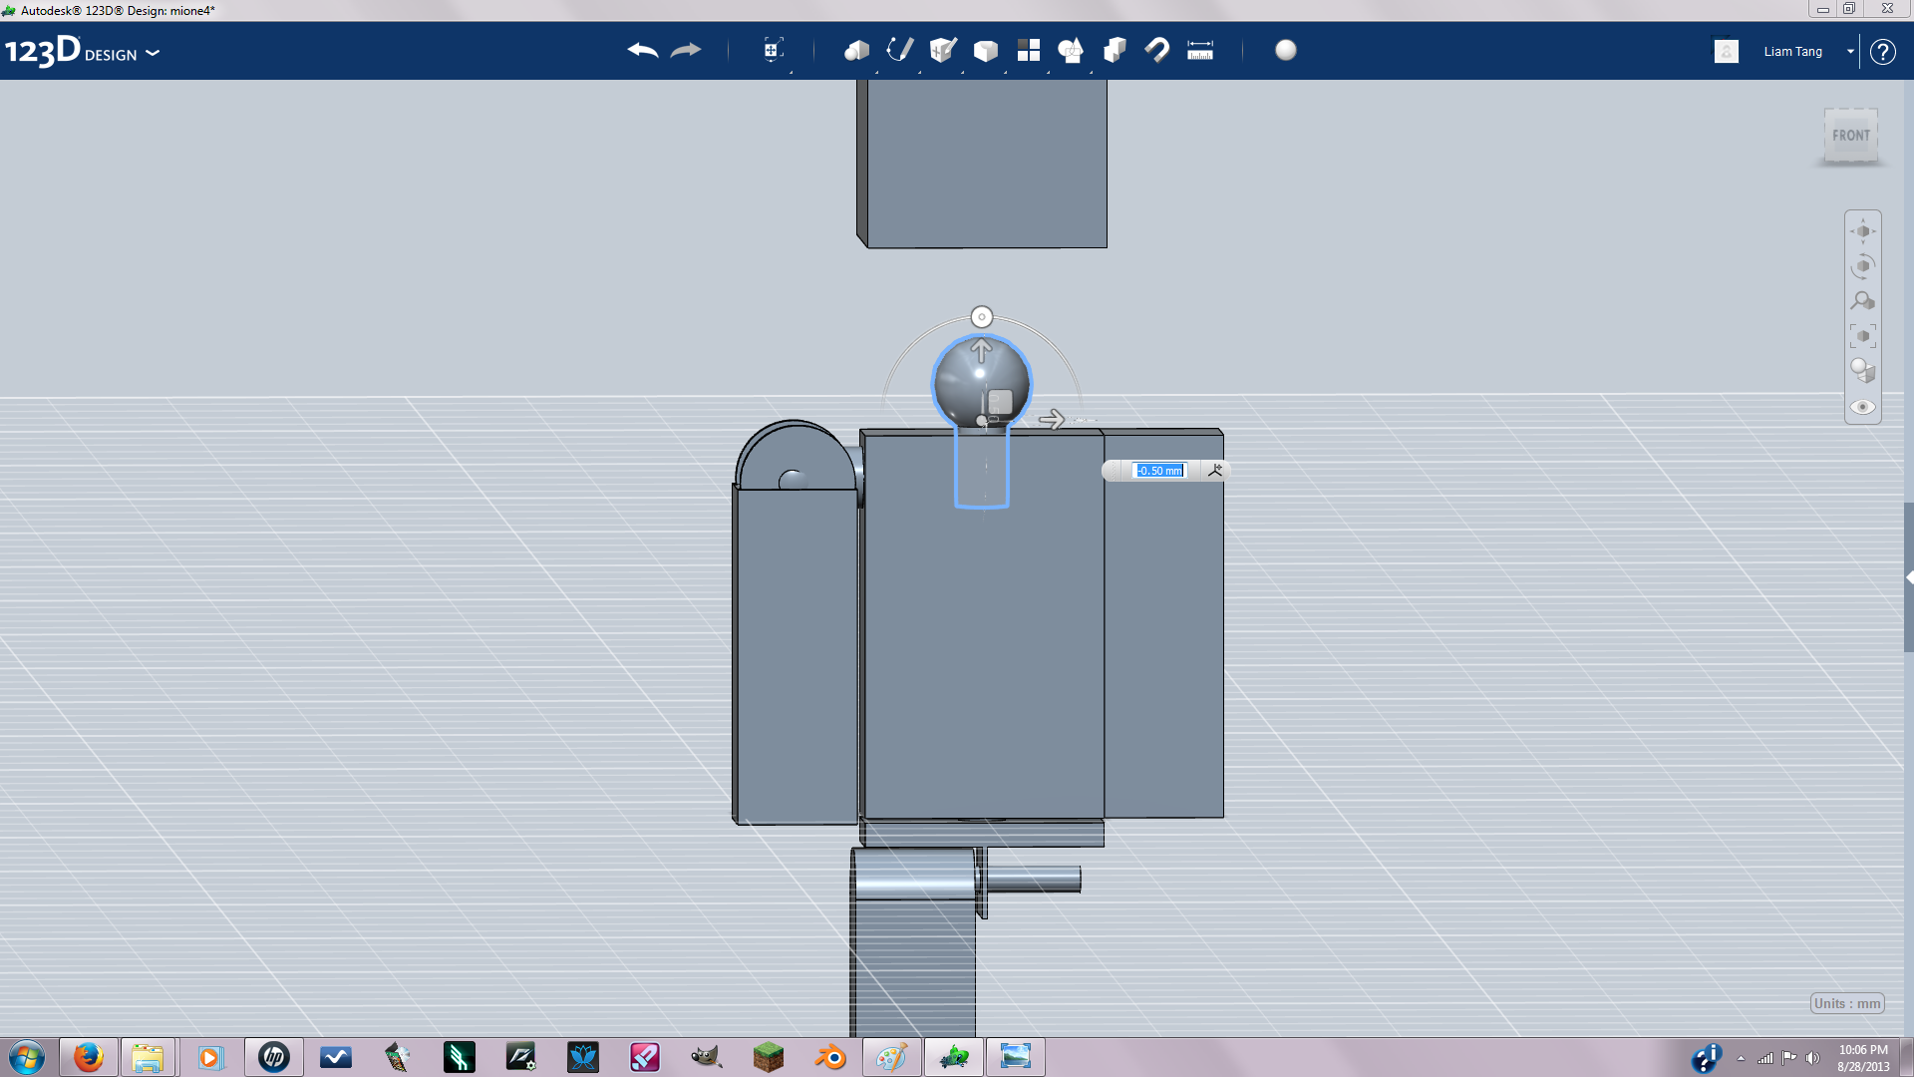Viewport: 1914px width, 1077px height.
Task: Select the Zoom navigation tool
Action: pyautogui.click(x=1863, y=301)
